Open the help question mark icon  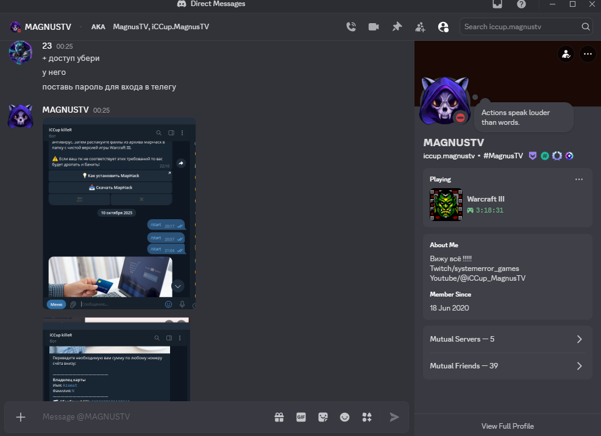521,4
